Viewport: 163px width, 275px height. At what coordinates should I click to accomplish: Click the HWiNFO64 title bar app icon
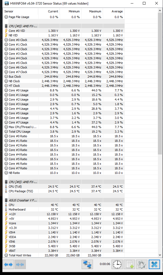6,4
